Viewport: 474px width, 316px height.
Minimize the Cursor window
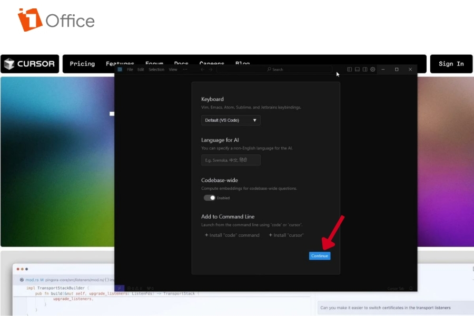[383, 69]
